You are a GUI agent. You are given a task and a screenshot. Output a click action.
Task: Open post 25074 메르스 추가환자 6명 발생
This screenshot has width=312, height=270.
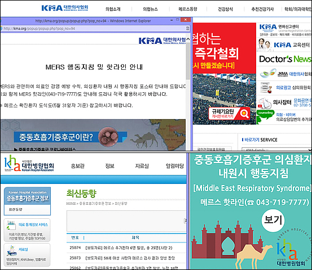129,248
